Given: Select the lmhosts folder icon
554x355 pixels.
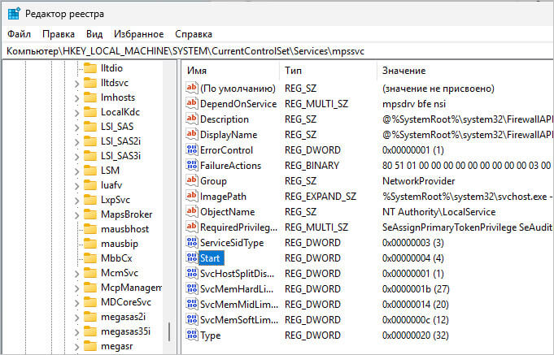Looking at the screenshot, I should (x=90, y=97).
